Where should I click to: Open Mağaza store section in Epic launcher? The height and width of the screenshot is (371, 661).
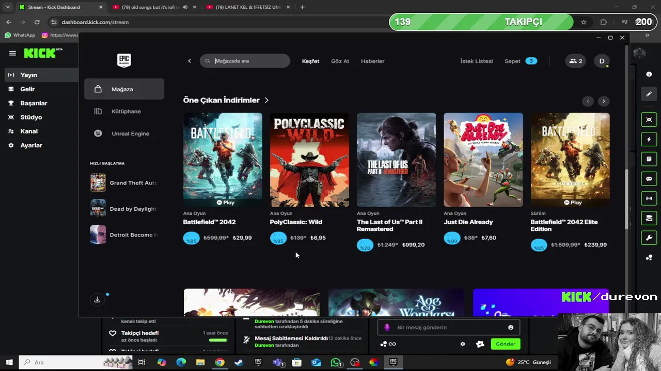124,89
